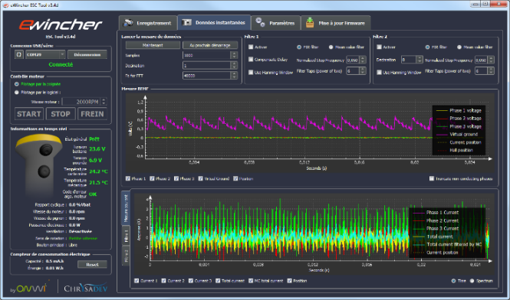This screenshot has height=300, width=510.
Task: Uncheck the Phase 3 BEMF checkbox
Action: coord(176,178)
